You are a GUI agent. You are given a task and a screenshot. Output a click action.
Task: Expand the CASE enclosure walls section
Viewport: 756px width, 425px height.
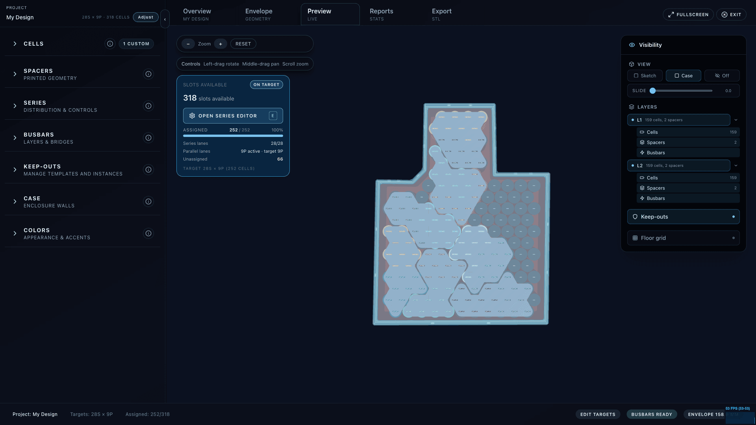click(15, 201)
